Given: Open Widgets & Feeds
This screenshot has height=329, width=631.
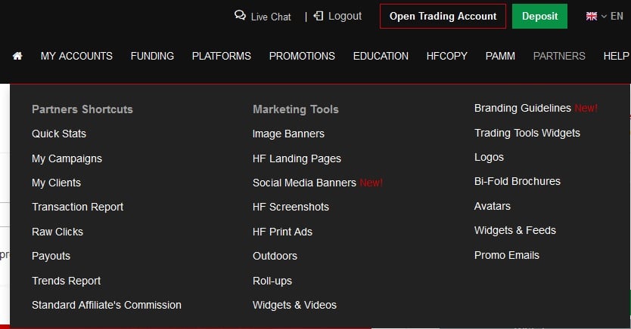Looking at the screenshot, I should (x=515, y=230).
